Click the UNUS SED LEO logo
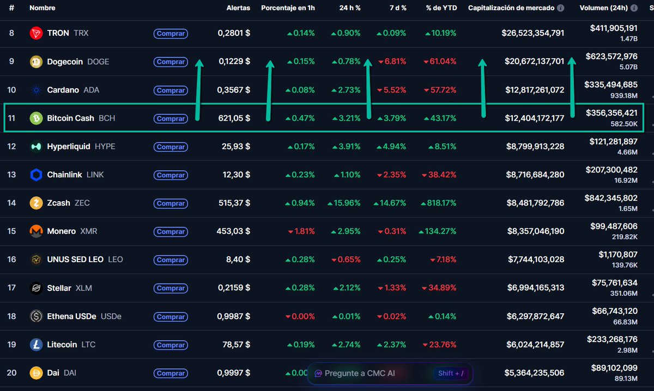The image size is (654, 391). click(36, 259)
